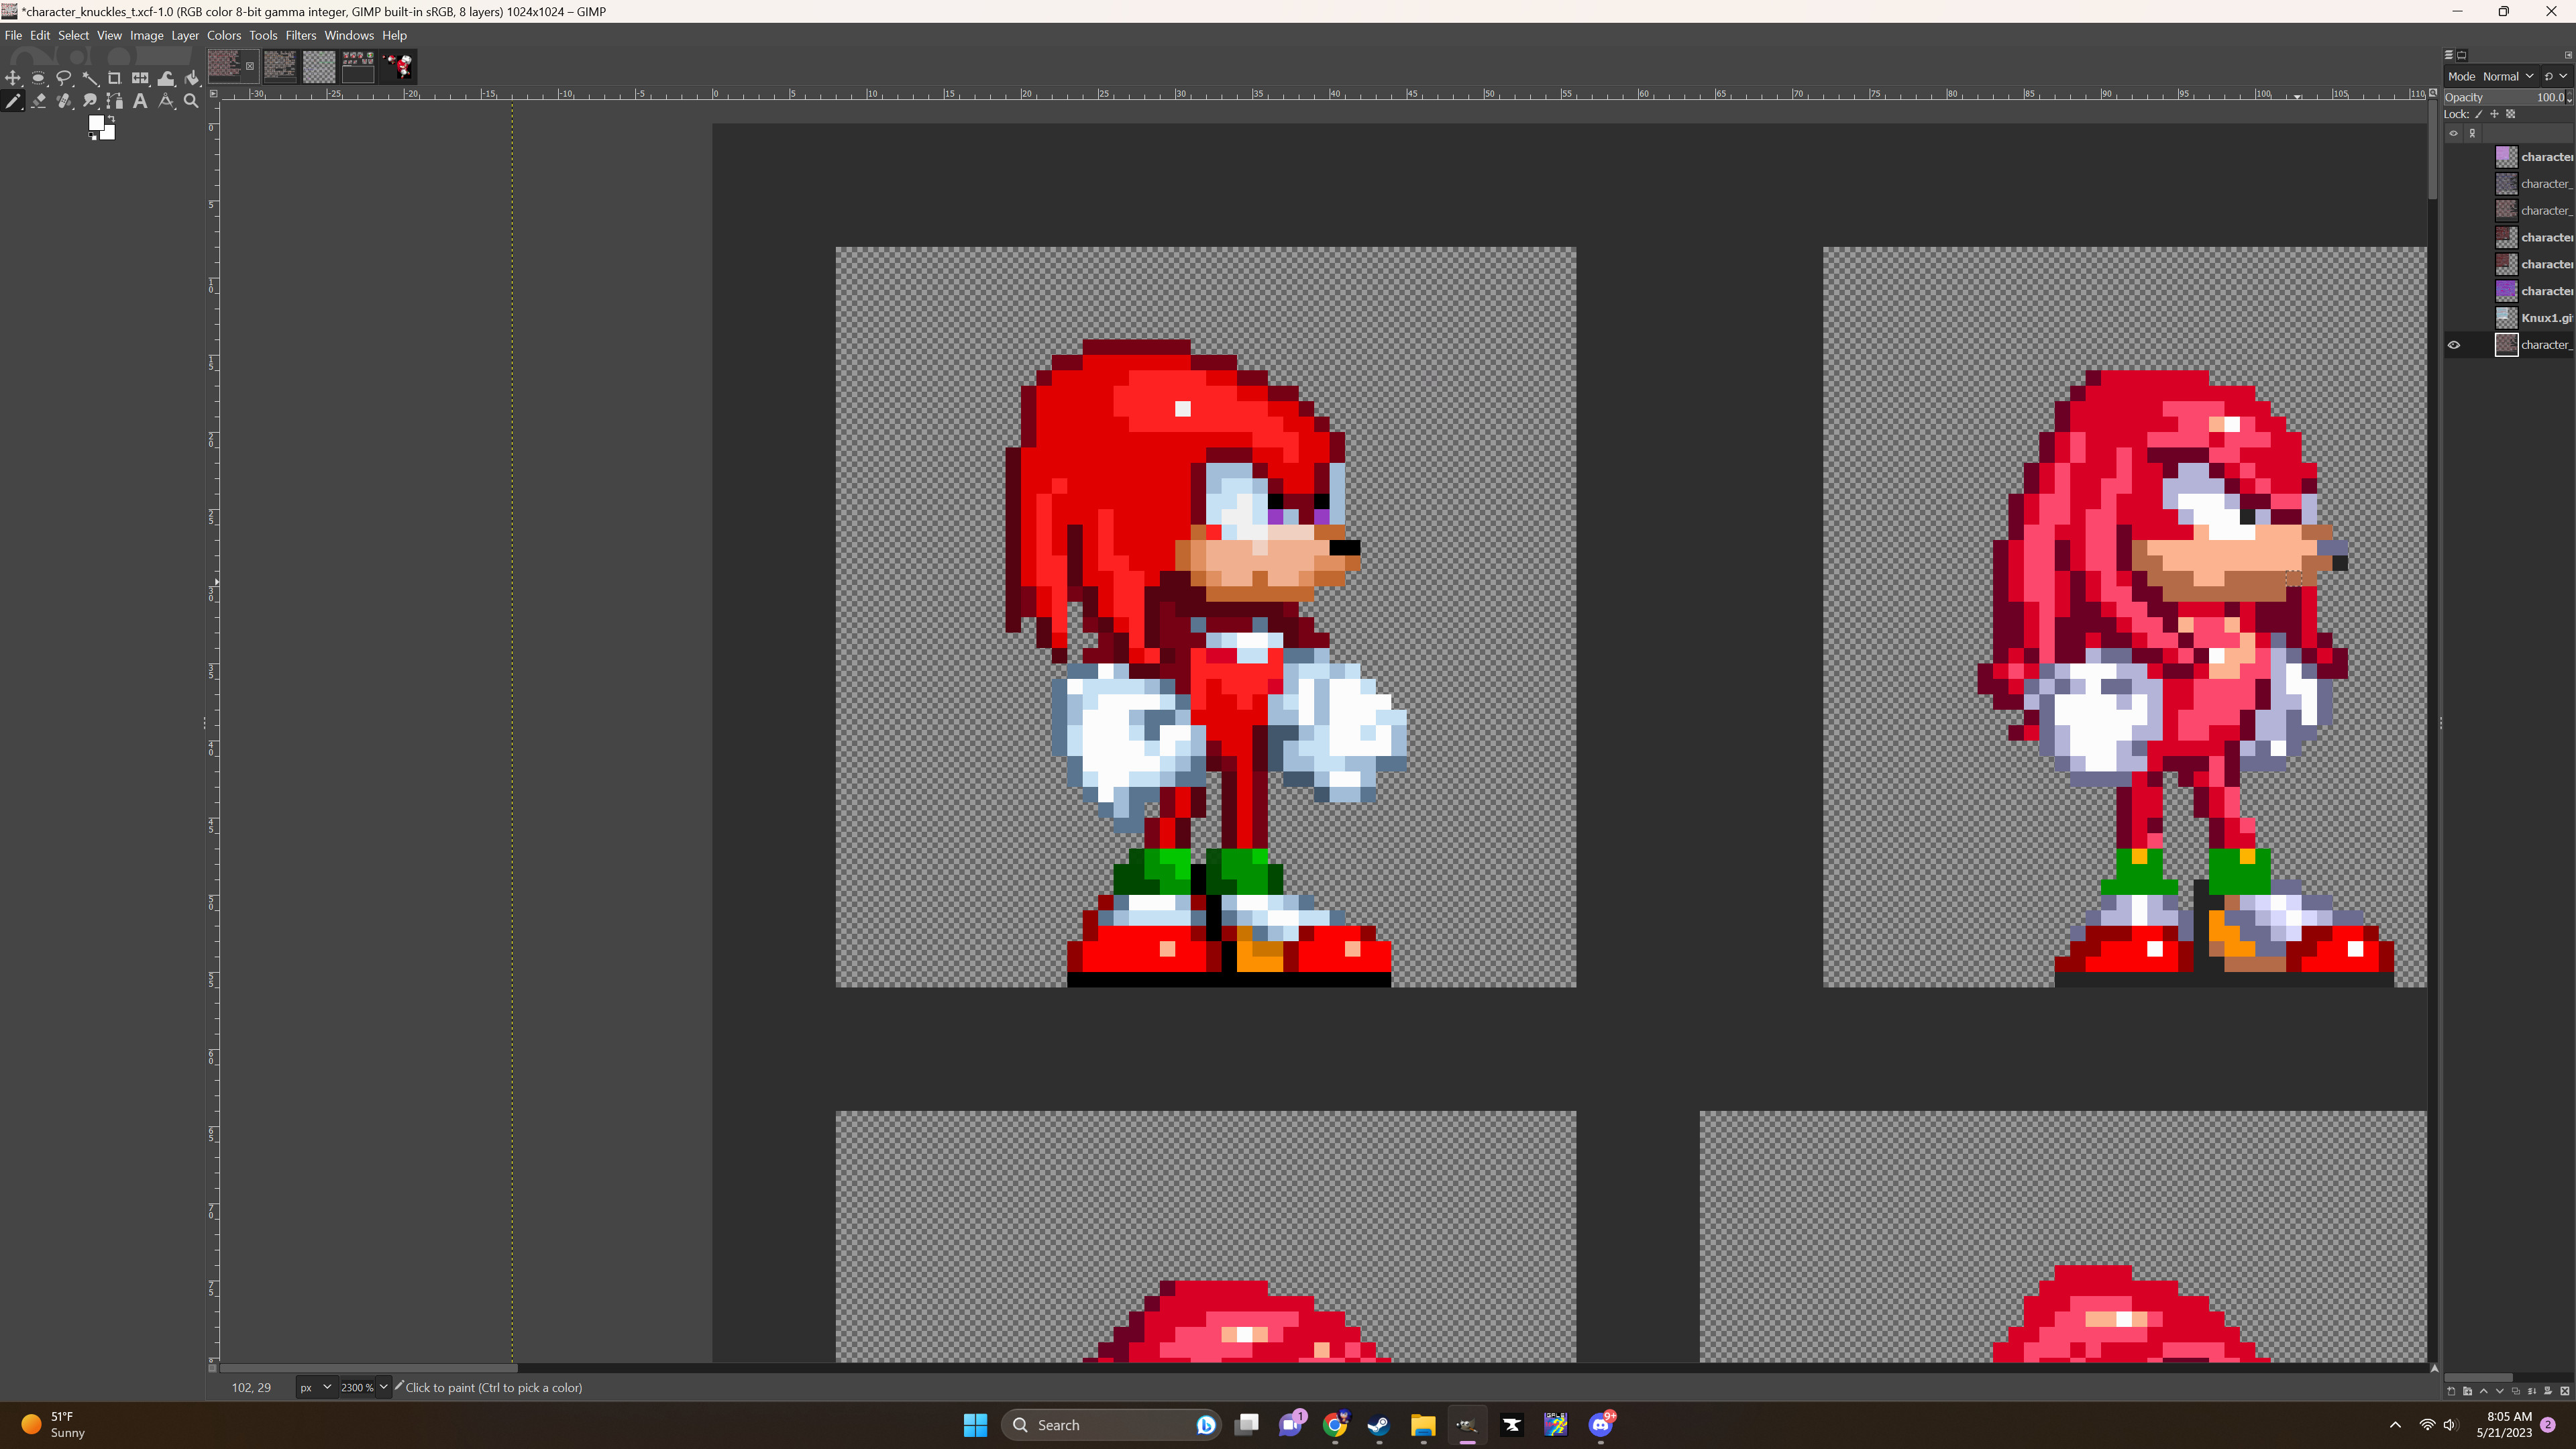Hide the bottom selected character_ layer
The height and width of the screenshot is (1449, 2576).
[x=2454, y=345]
